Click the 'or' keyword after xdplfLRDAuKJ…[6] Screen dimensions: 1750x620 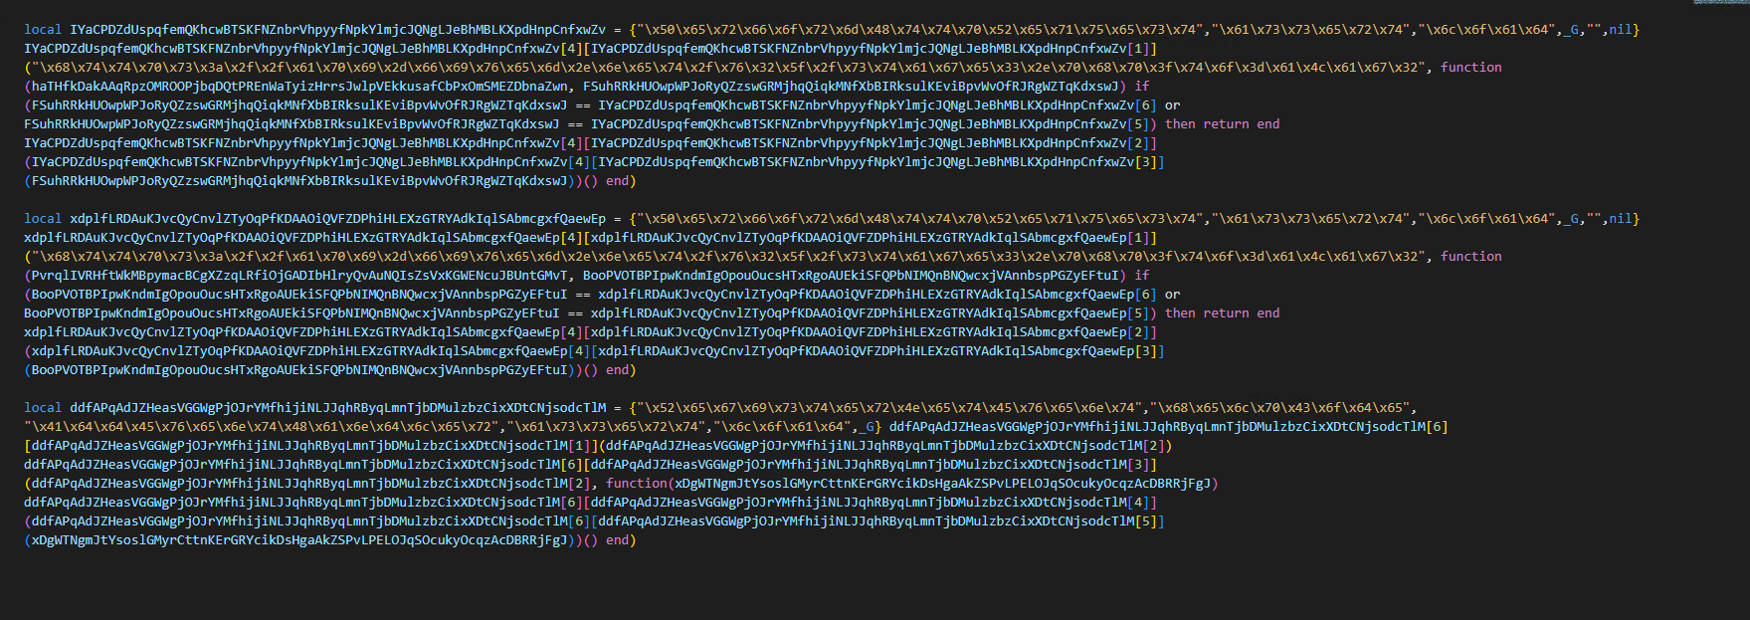click(1173, 295)
